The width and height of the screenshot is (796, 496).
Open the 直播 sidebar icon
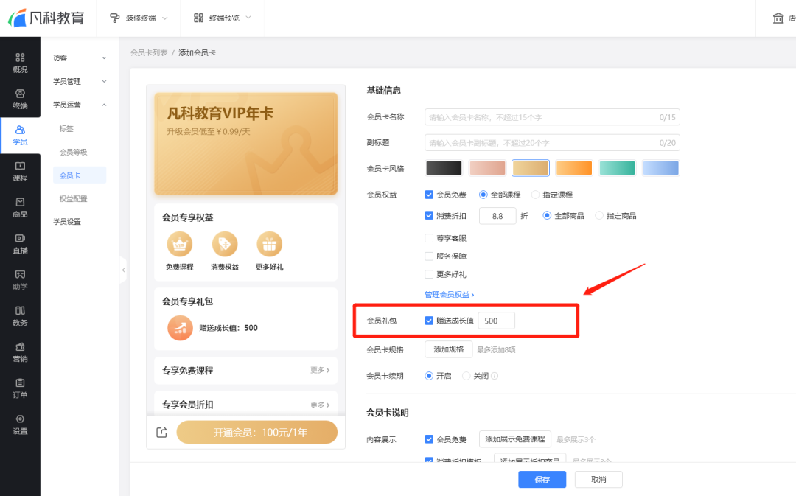click(x=20, y=244)
